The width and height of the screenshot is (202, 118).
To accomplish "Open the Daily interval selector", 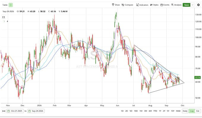I will (x=185, y=111).
